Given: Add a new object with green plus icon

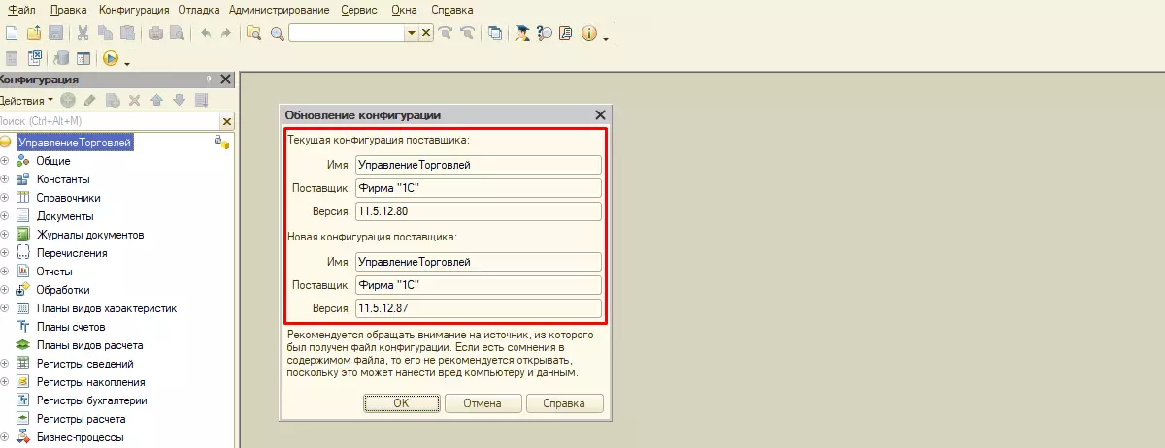Looking at the screenshot, I should pyautogui.click(x=68, y=100).
